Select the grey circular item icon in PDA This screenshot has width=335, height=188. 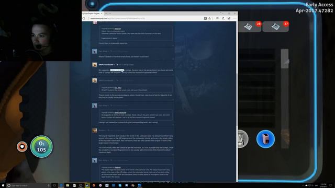[x=243, y=139]
